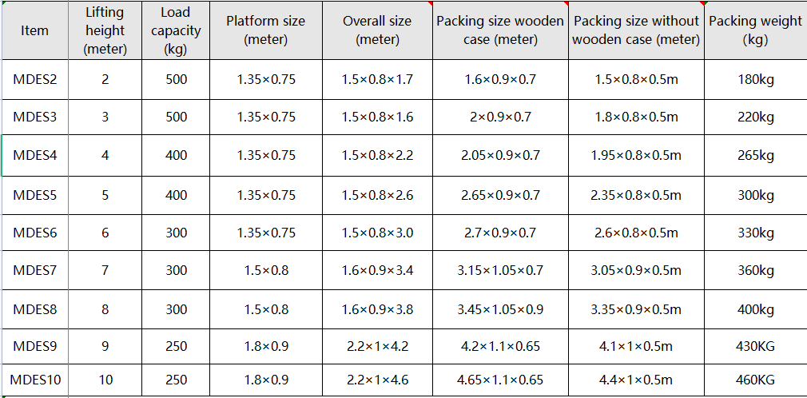Click the Packing weight header cell

click(x=755, y=30)
